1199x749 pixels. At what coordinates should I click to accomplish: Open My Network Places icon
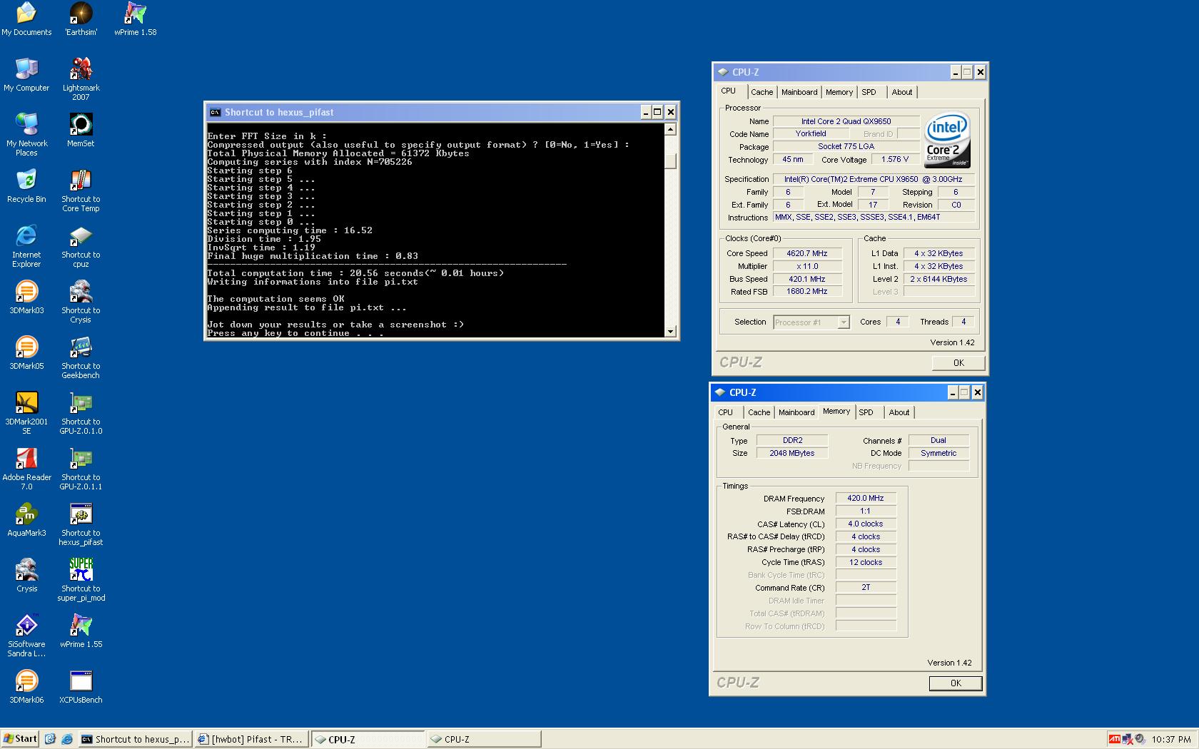tap(26, 135)
